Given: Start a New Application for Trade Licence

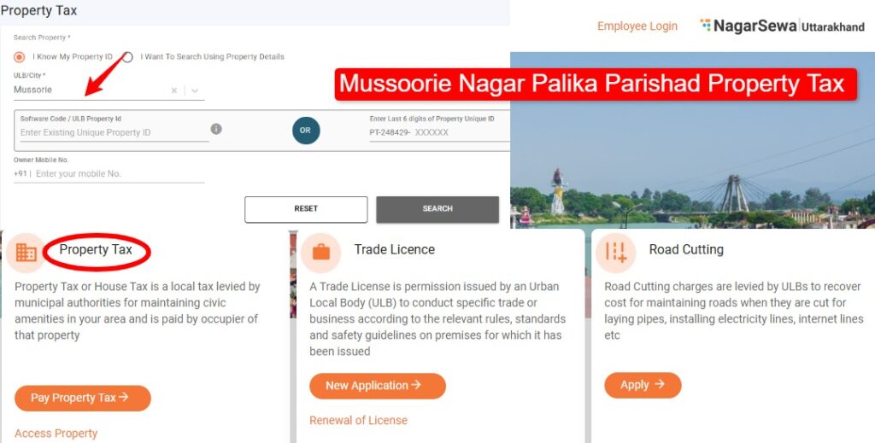Looking at the screenshot, I should coord(377,386).
